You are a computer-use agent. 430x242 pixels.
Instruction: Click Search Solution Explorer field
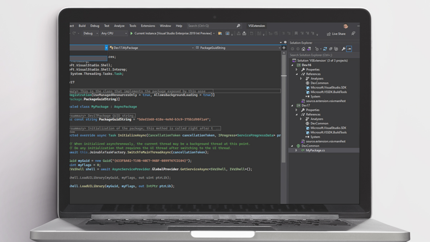(x=324, y=55)
